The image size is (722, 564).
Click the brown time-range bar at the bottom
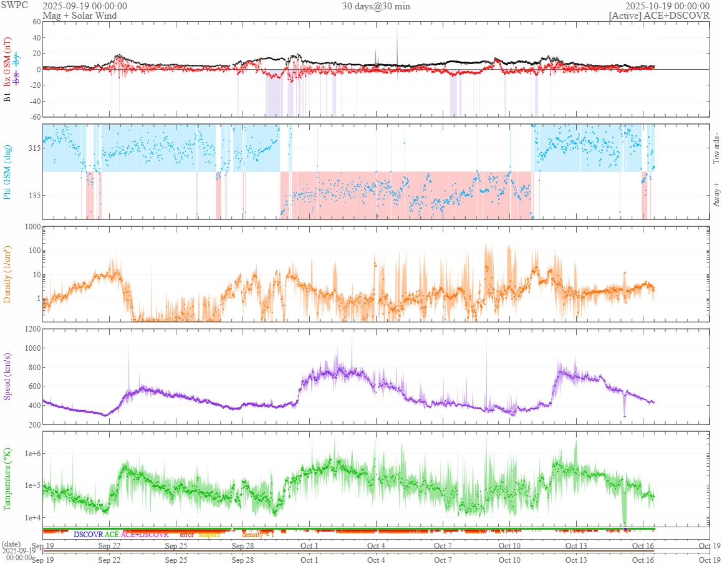(x=349, y=551)
